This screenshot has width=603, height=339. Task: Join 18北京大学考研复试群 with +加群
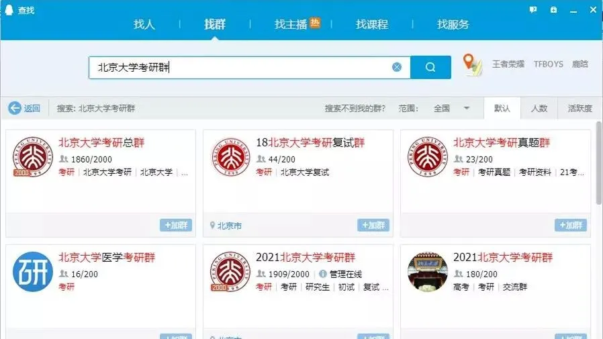tap(373, 226)
